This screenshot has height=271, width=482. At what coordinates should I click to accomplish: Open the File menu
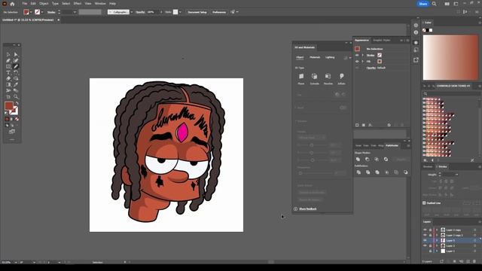(25, 4)
